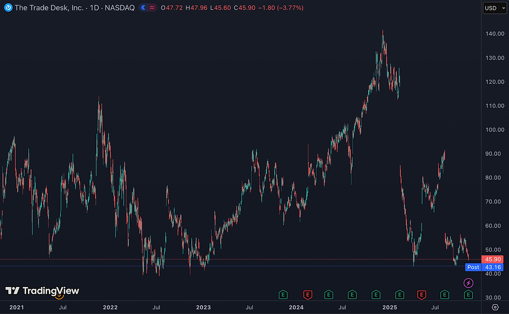Click the purple lightning bolt event icon
509x314 pixels.
468,283
